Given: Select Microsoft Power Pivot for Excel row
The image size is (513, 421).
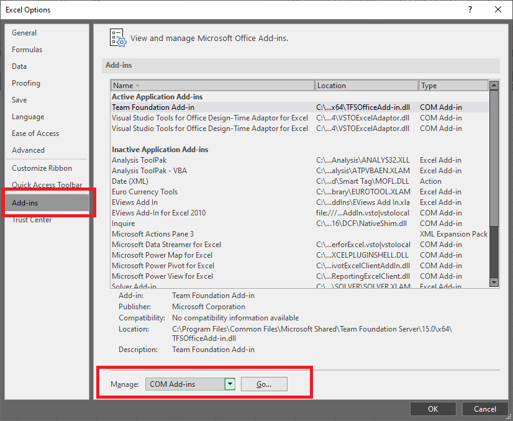Looking at the screenshot, I should click(x=161, y=266).
